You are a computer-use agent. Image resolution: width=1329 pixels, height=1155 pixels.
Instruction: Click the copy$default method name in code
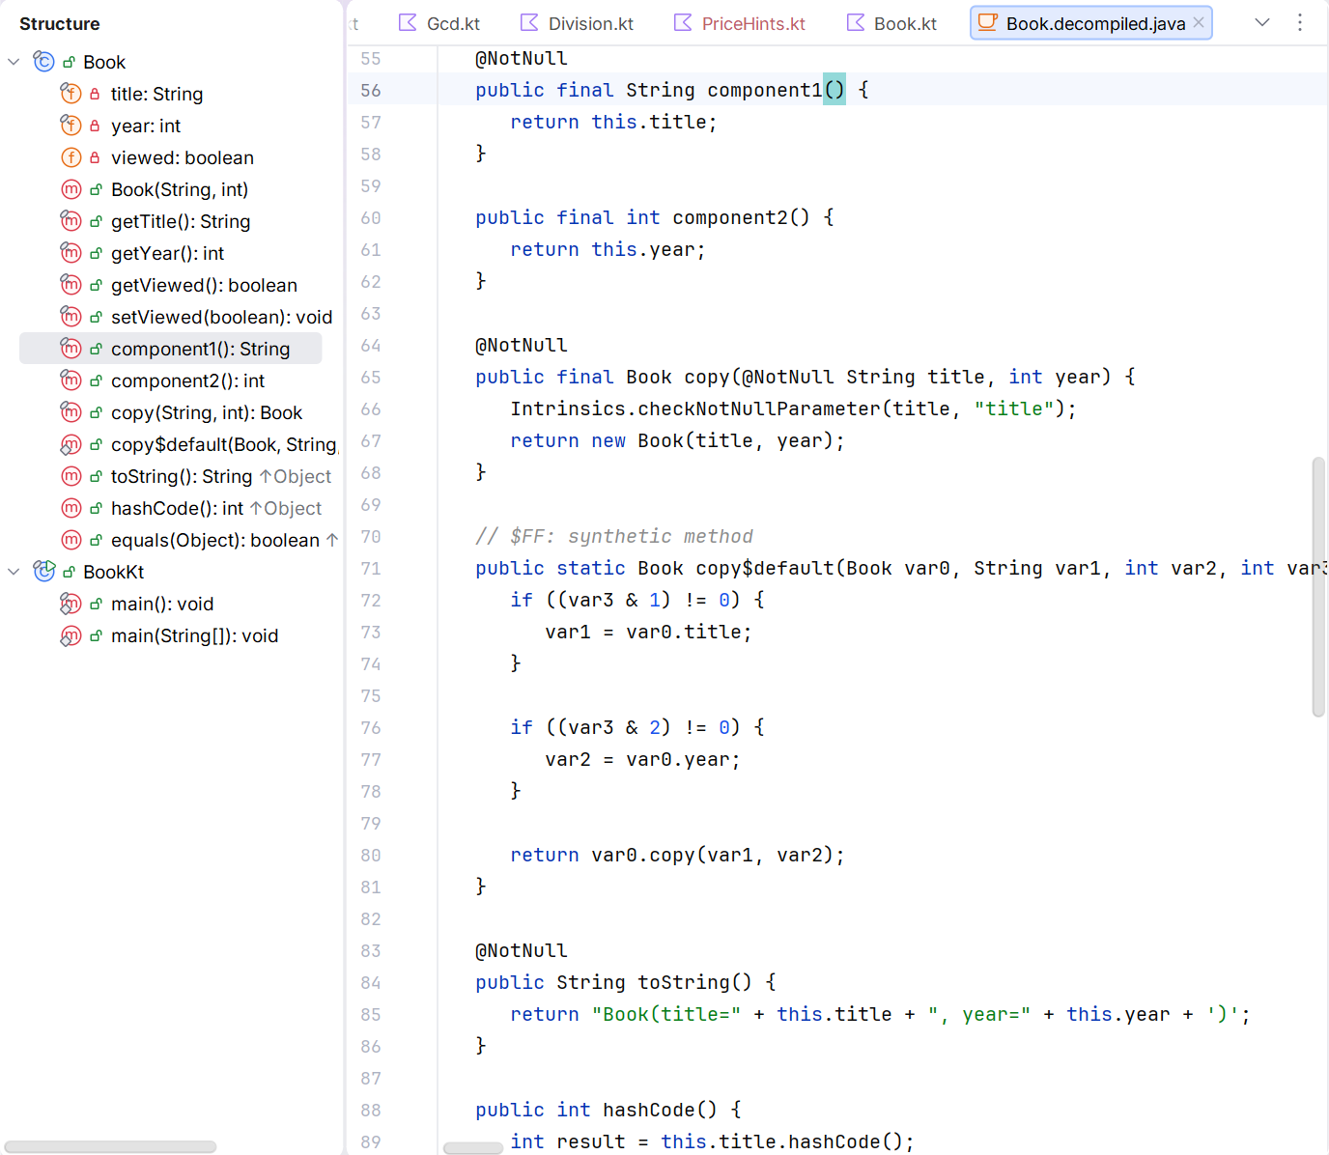pyautogui.click(x=765, y=568)
